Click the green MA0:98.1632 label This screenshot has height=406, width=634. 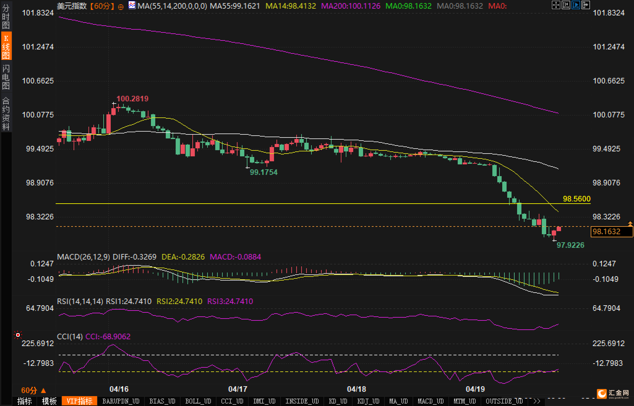[x=408, y=6]
